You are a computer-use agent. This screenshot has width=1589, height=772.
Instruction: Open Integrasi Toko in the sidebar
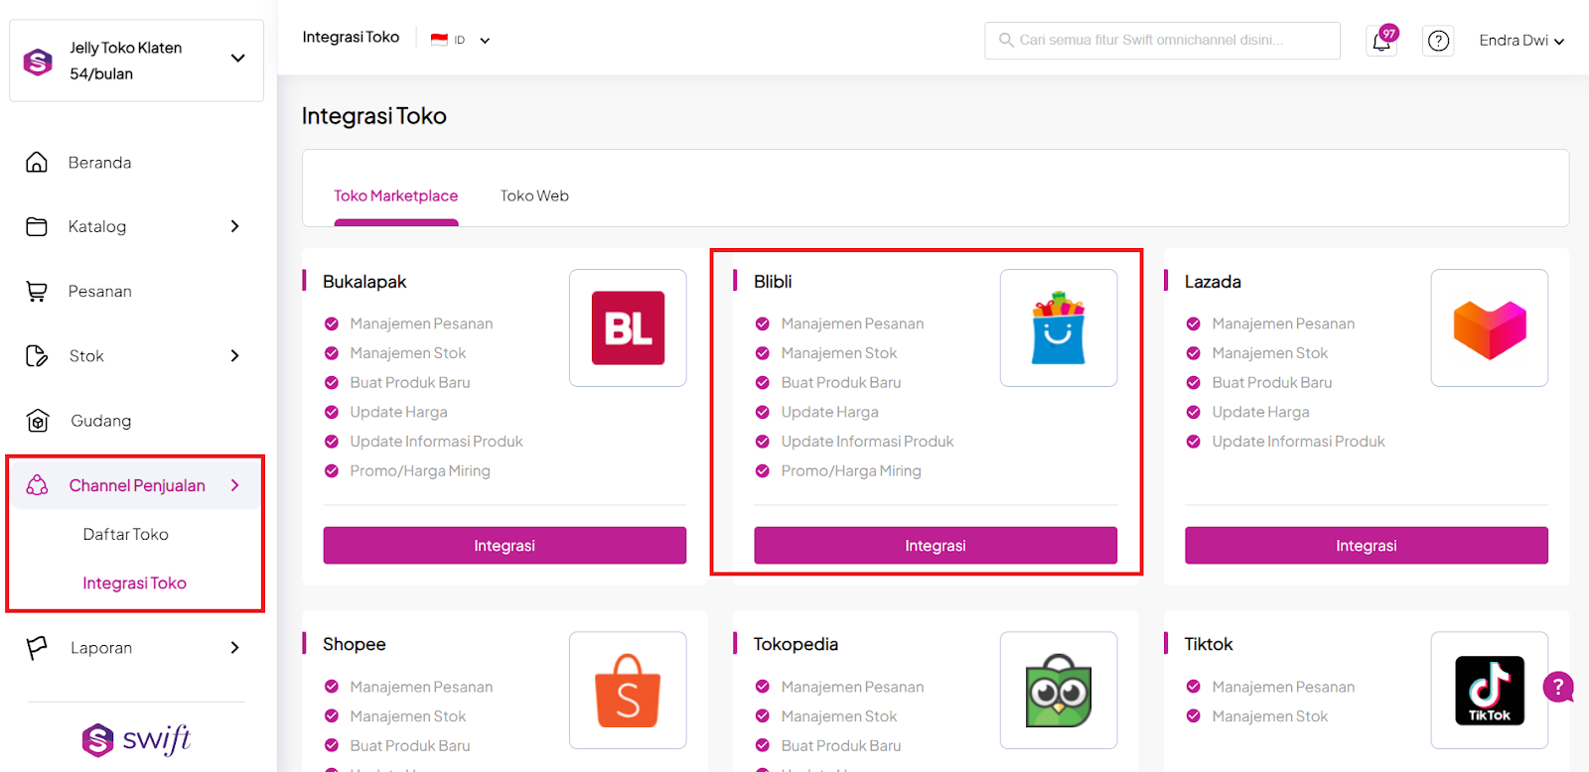point(135,583)
